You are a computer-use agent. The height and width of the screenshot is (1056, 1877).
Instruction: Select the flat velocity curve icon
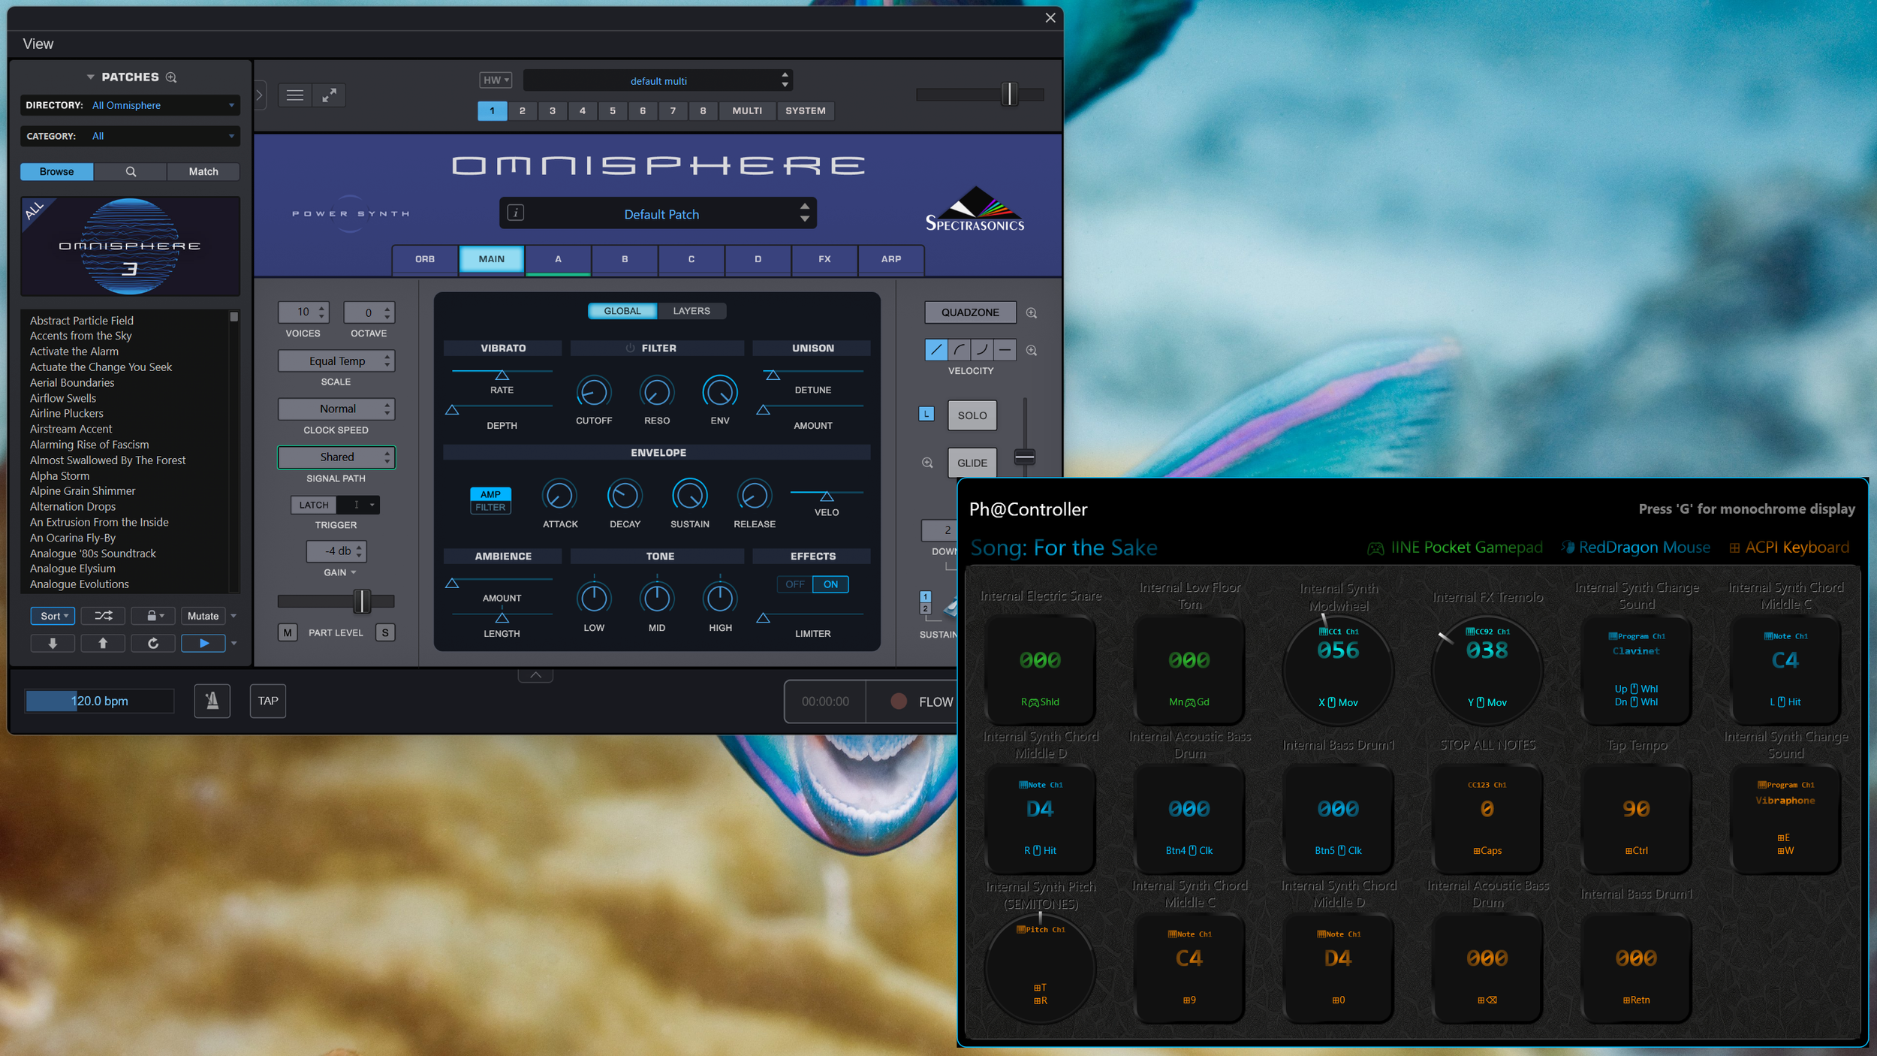[1005, 350]
